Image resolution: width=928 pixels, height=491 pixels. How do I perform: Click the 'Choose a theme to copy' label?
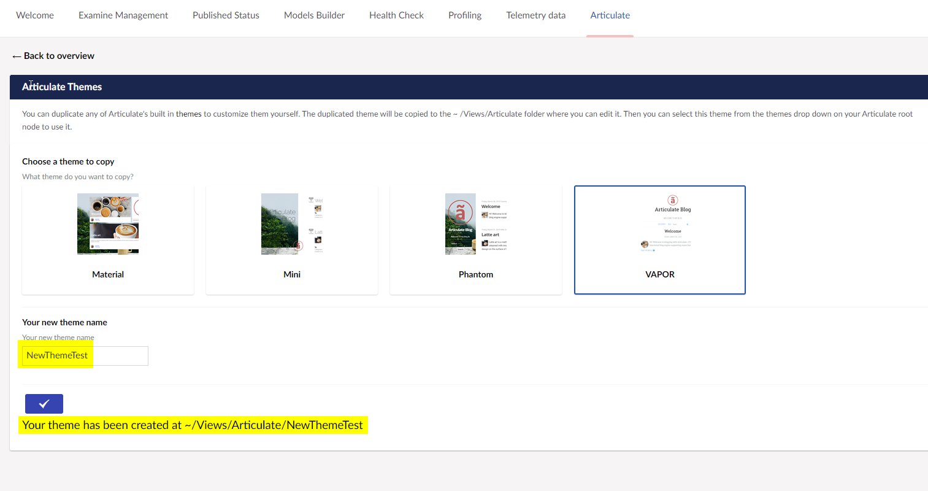(68, 161)
